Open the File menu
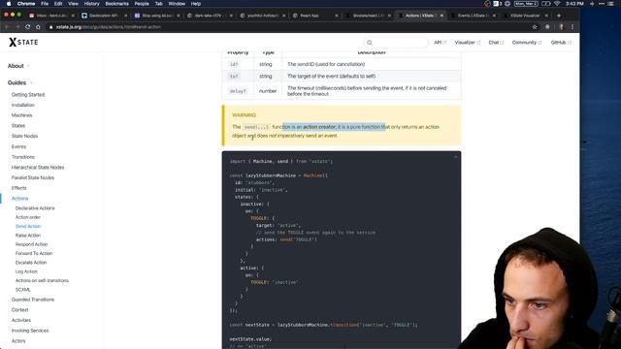621x349 pixels. 45,4
